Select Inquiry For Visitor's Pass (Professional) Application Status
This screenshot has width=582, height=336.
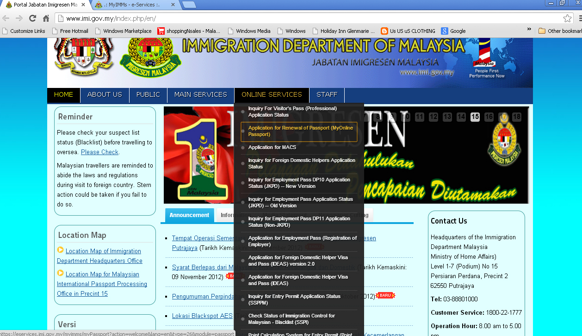(x=299, y=112)
